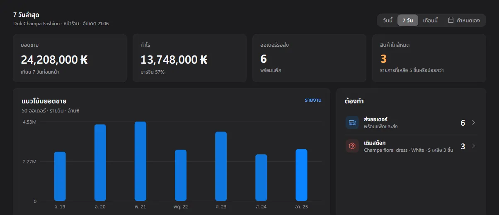Switch to the วันนี้ range tab

(388, 20)
